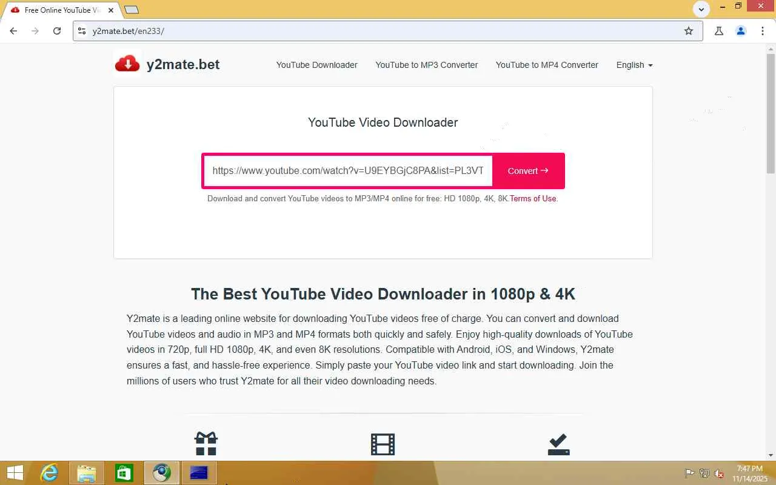
Task: Click the Convert button
Action: (528, 171)
